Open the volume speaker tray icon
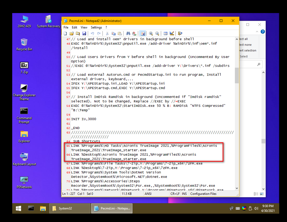The width and height of the screenshot is (287, 222). (256, 208)
